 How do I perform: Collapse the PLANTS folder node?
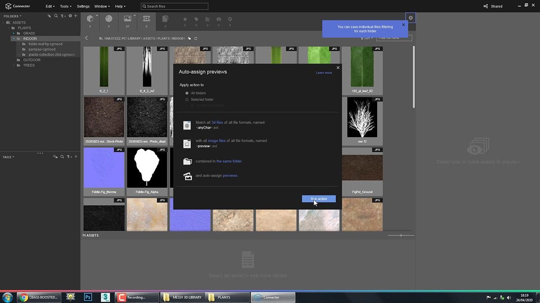(x=9, y=28)
